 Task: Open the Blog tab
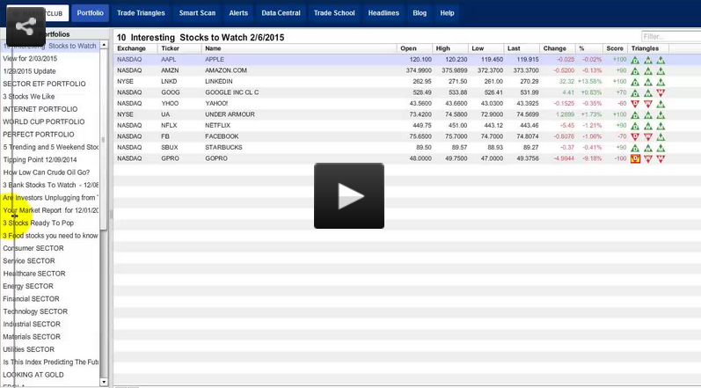420,13
